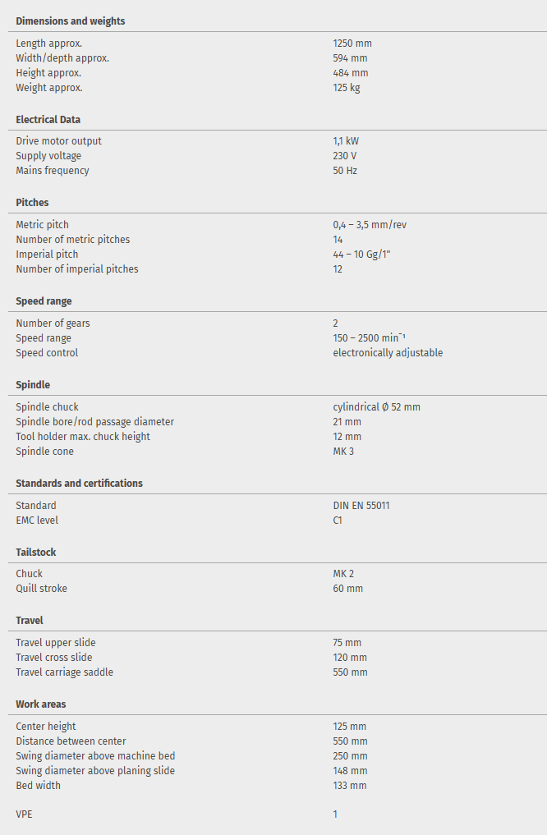Click the Spindle section heading
Image resolution: width=547 pixels, height=835 pixels.
[x=33, y=385]
